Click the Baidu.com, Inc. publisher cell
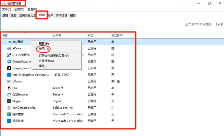The height and width of the screenshot is (136, 224). (63, 108)
